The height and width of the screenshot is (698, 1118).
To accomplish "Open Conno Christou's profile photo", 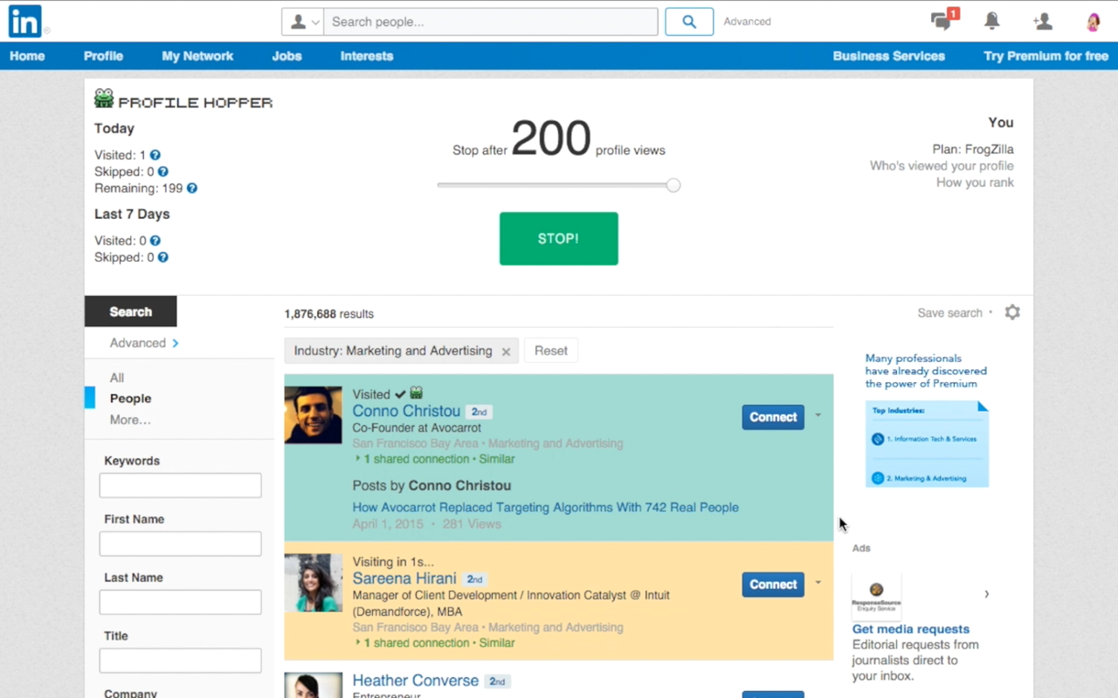I will [x=314, y=415].
